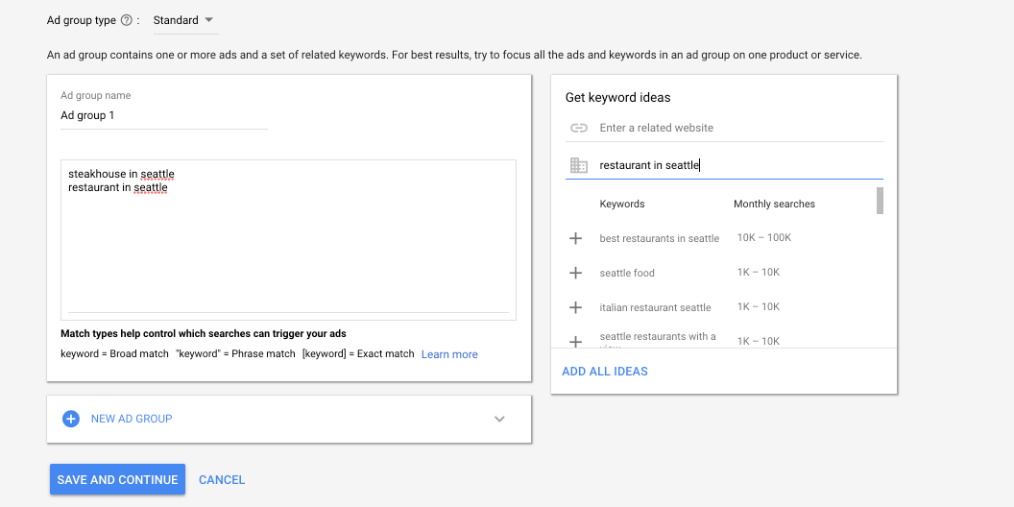Expand the New Ad Group chevron
The width and height of the screenshot is (1014, 507).
tap(499, 419)
